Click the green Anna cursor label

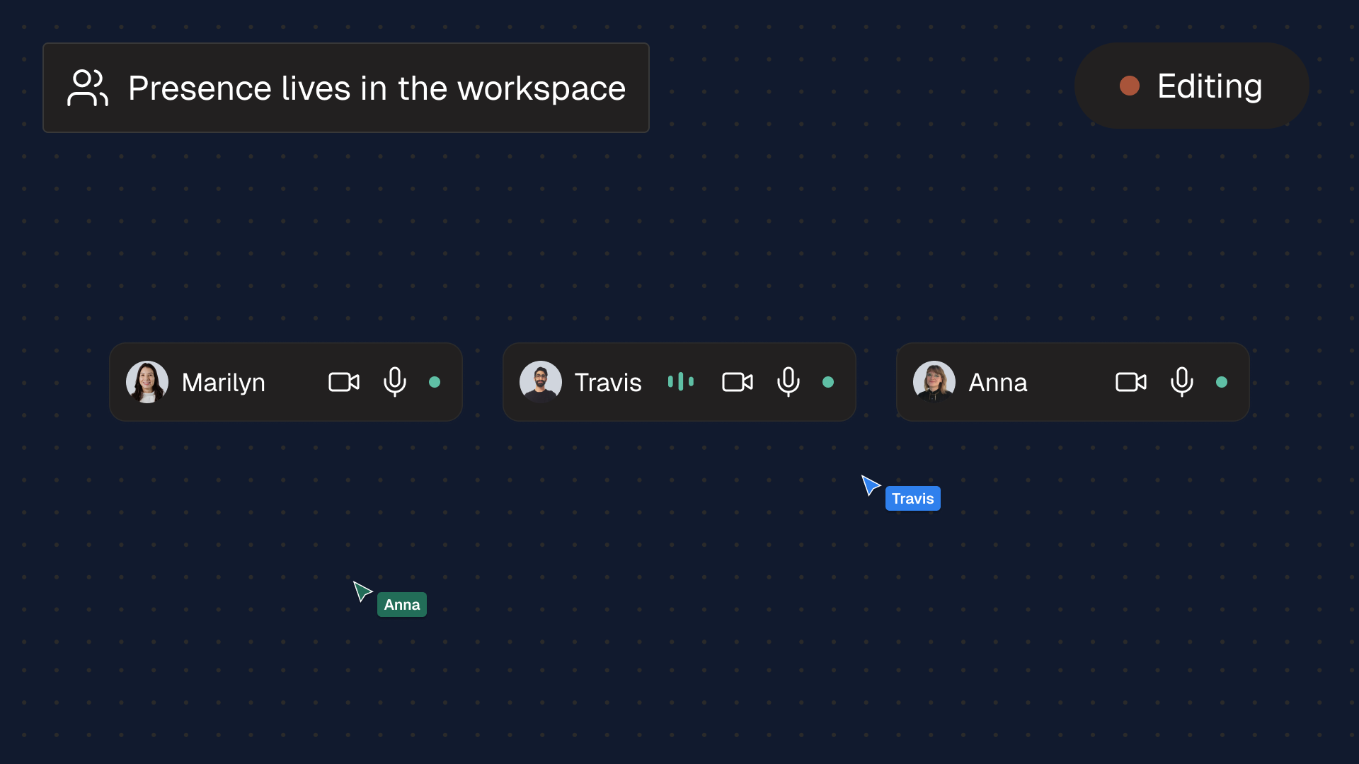pyautogui.click(x=402, y=605)
